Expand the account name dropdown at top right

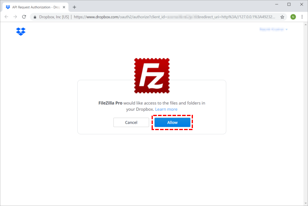(x=274, y=29)
